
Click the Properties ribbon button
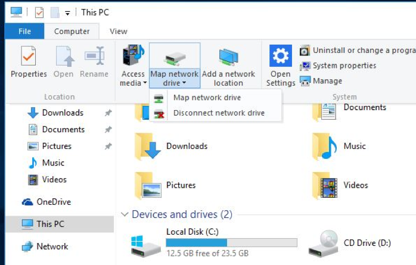point(29,62)
